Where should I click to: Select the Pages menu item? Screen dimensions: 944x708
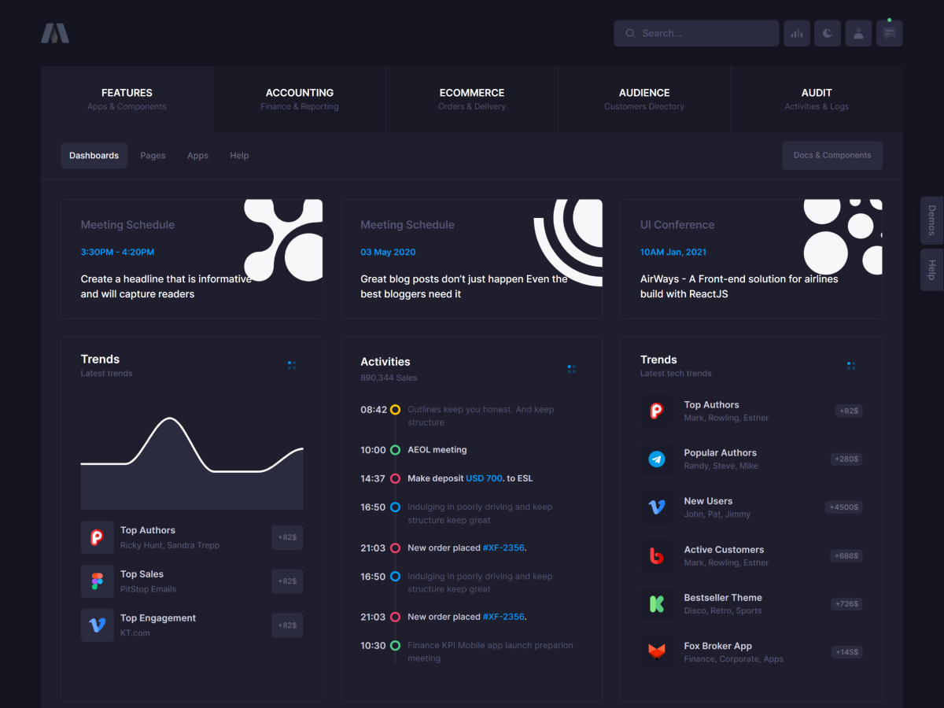coord(153,156)
